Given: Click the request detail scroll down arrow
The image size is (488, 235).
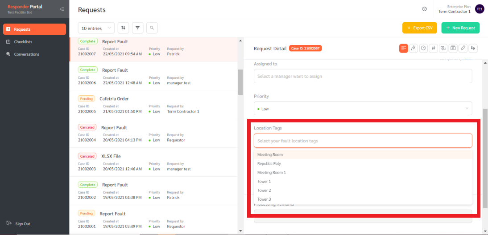Looking at the screenshot, I should [x=485, y=231].
